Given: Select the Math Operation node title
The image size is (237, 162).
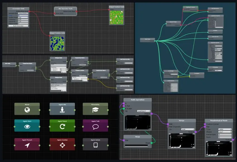Looking at the screenshot, I should (138, 100).
